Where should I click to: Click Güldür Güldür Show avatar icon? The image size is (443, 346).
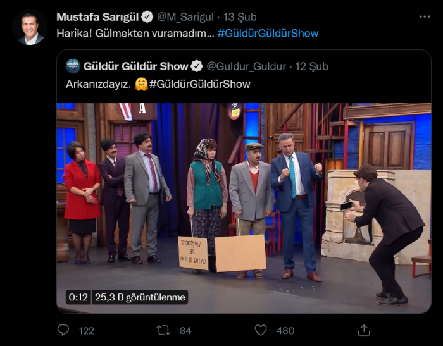[x=73, y=66]
